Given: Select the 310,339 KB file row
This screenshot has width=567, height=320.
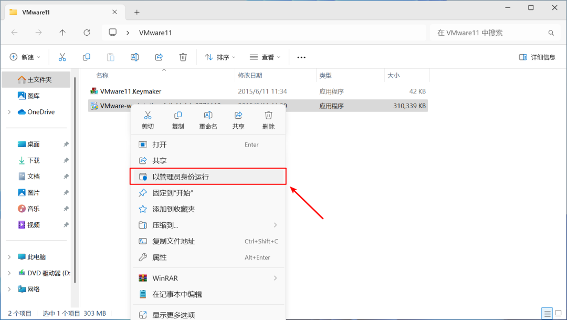Looking at the screenshot, I should 258,106.
